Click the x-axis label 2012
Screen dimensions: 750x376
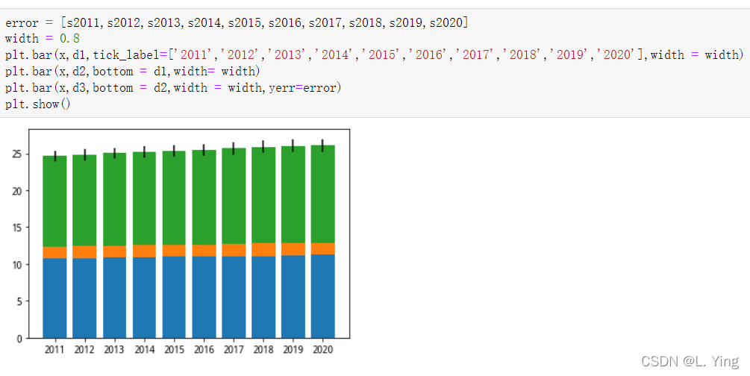point(84,350)
